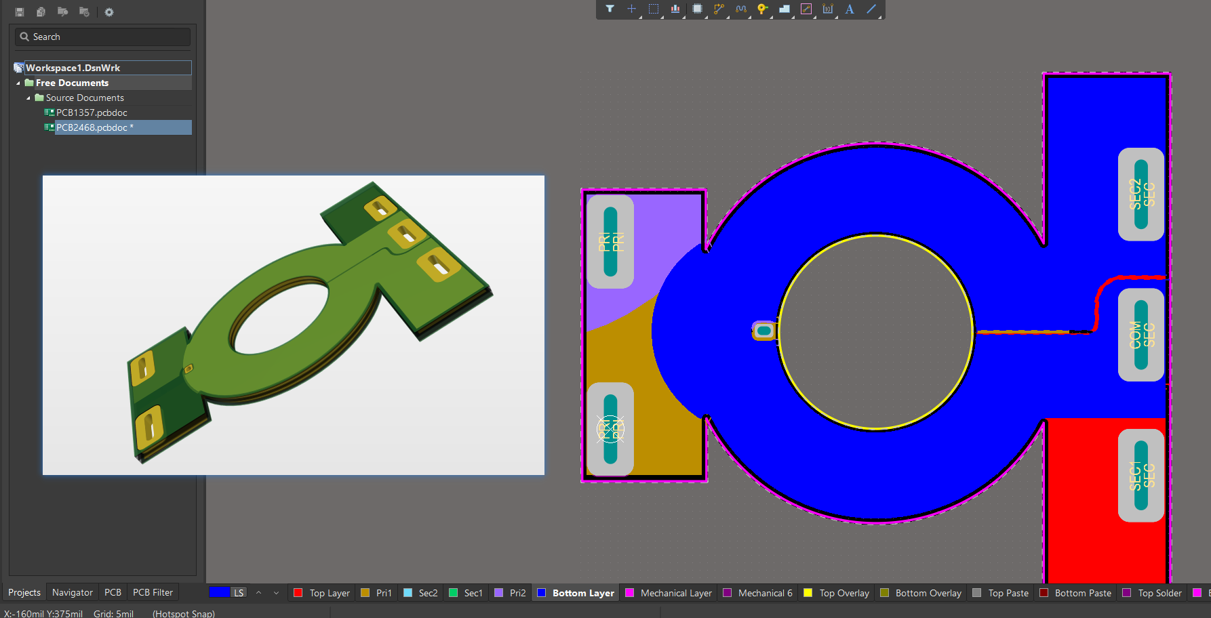Choose the trace length tuning icon
The width and height of the screenshot is (1211, 618).
[740, 9]
